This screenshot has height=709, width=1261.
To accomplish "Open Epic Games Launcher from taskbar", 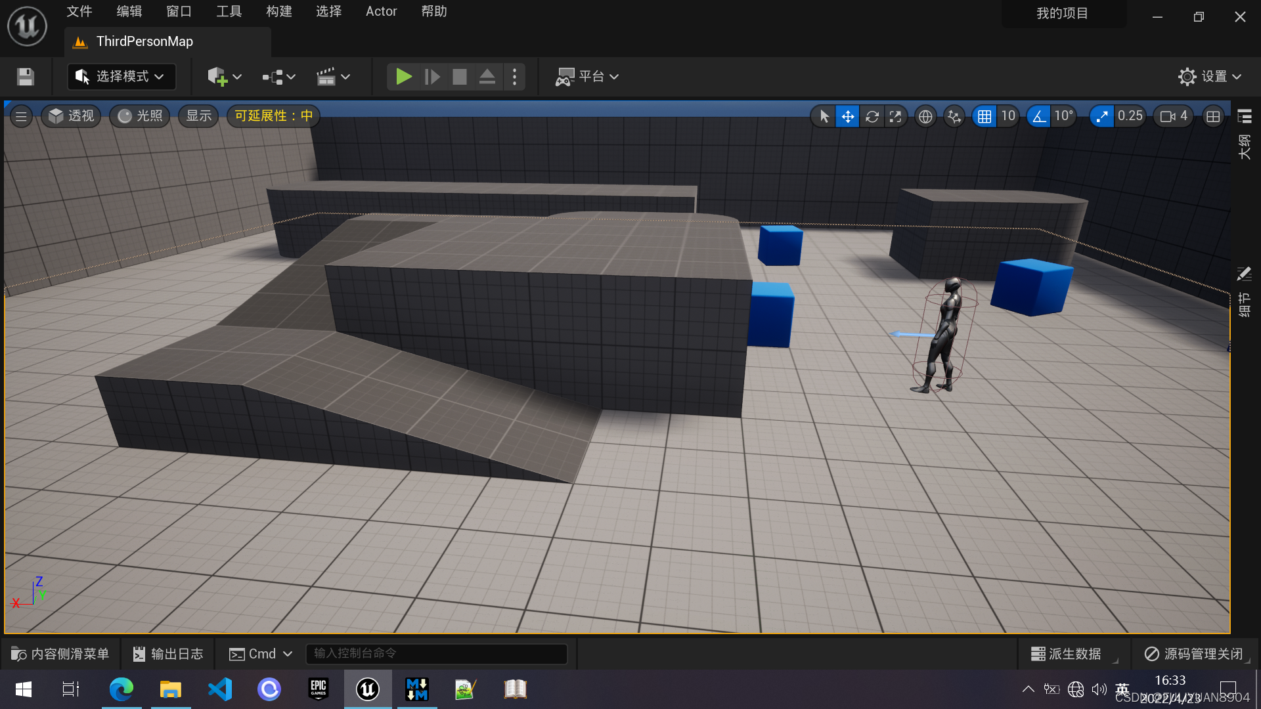I will pos(319,689).
